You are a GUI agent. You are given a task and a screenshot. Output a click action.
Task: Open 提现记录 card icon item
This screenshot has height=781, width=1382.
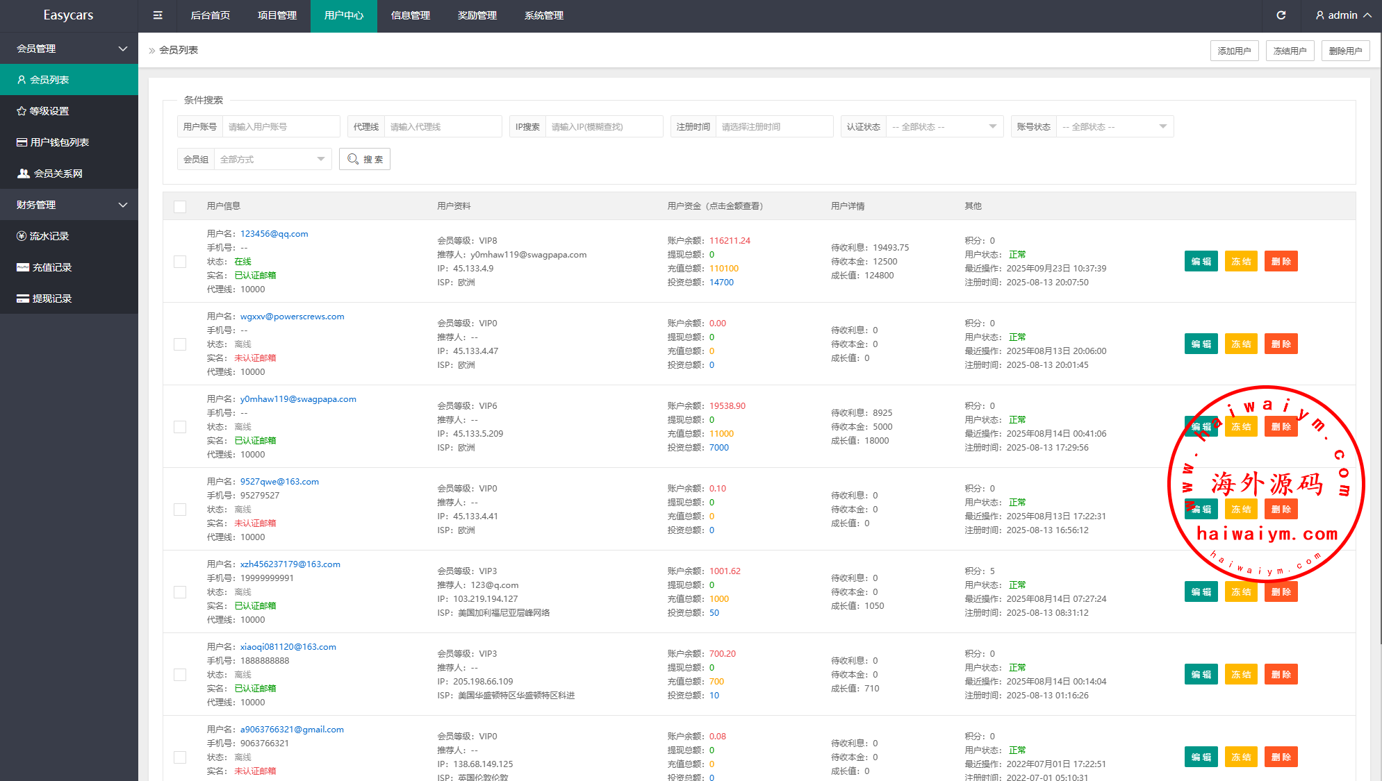point(44,299)
